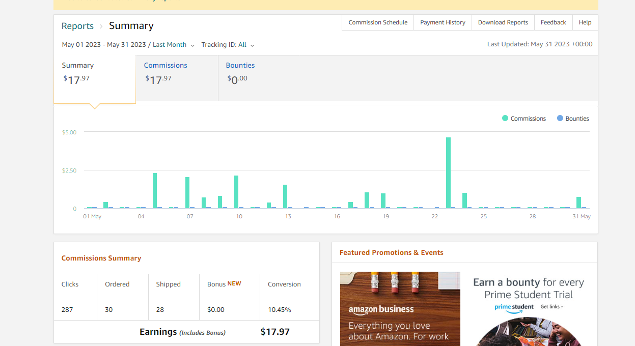635x346 pixels.
Task: Open the Commission Schedule tab
Action: (378, 22)
